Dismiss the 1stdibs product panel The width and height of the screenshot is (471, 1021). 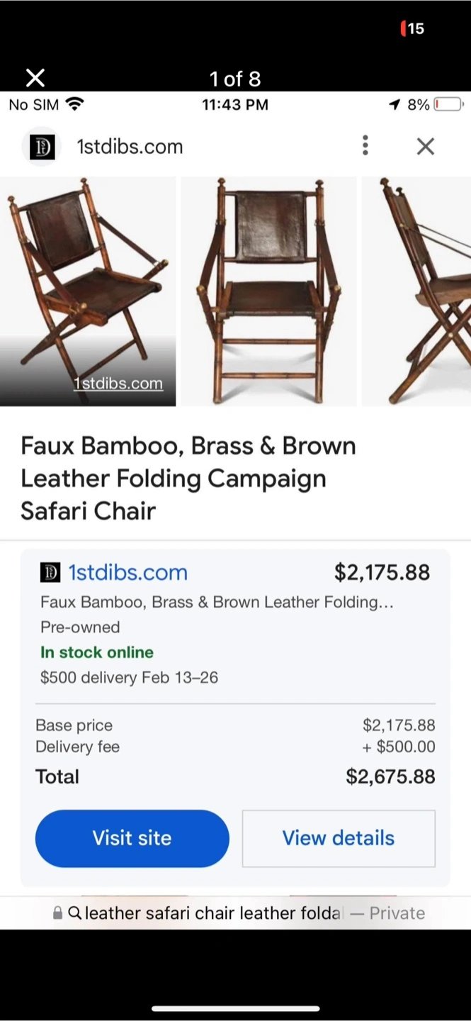click(425, 146)
